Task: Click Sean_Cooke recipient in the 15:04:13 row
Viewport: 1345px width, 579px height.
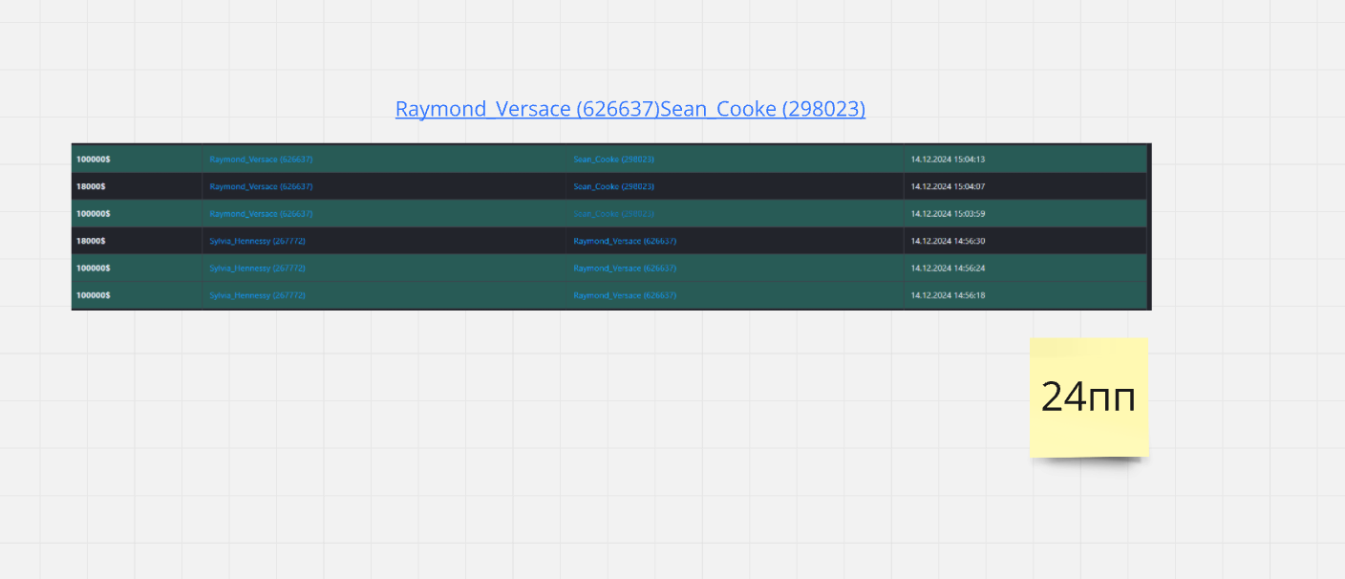Action: point(613,160)
